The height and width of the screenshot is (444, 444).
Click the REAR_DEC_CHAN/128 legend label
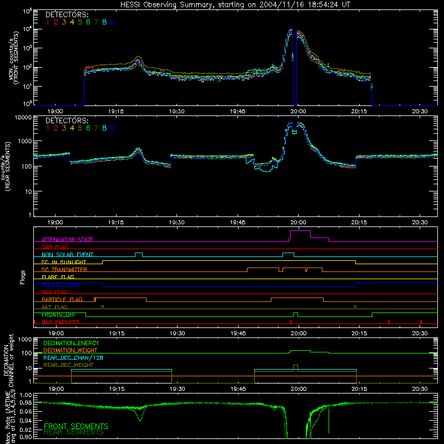click(x=73, y=358)
